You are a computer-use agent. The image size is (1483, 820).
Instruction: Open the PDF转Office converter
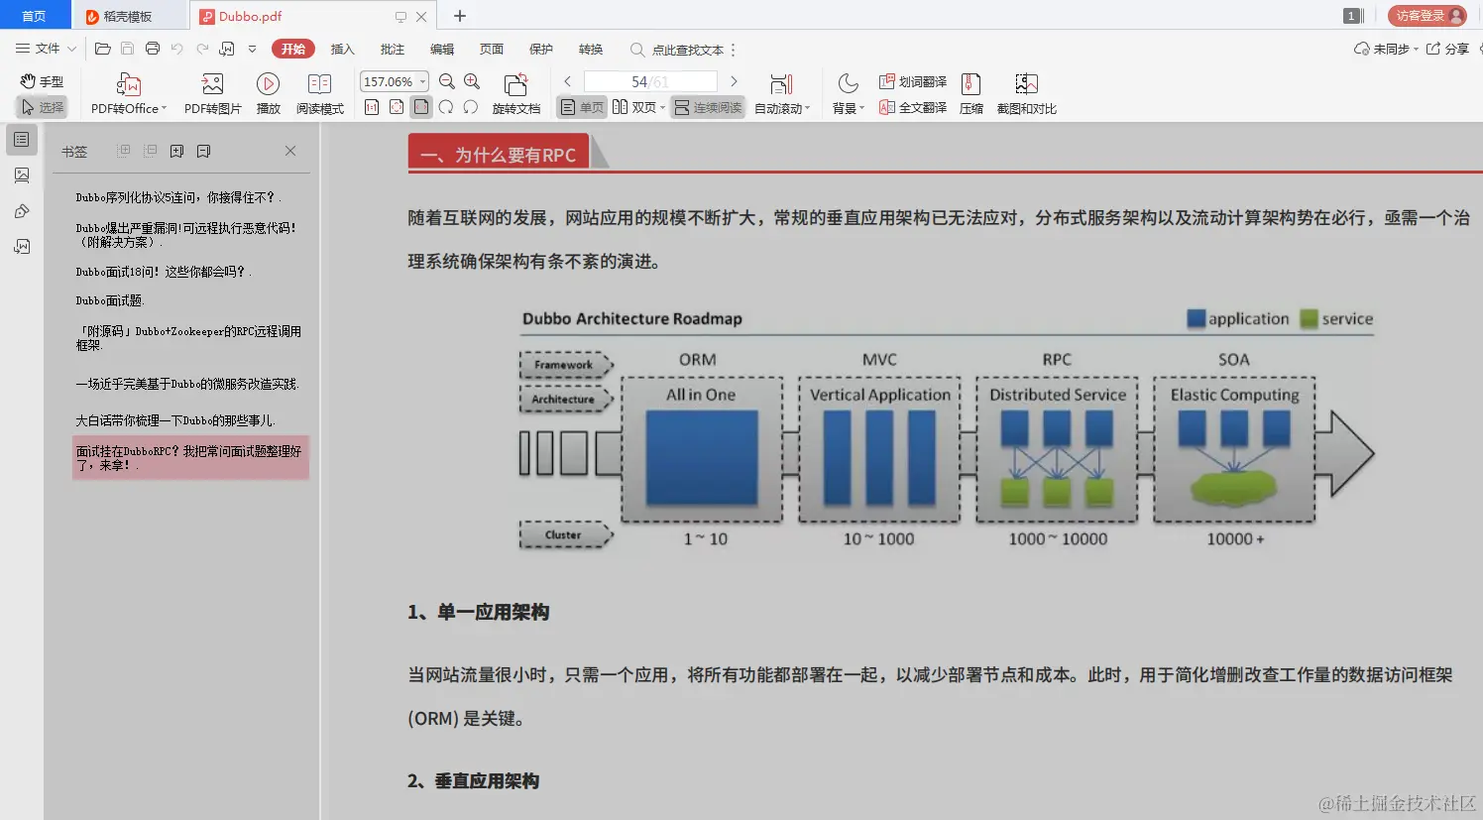tap(124, 92)
